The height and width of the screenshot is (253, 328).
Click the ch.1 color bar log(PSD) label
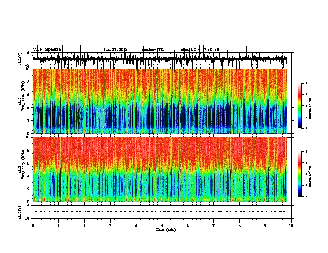pyautogui.click(x=310, y=107)
